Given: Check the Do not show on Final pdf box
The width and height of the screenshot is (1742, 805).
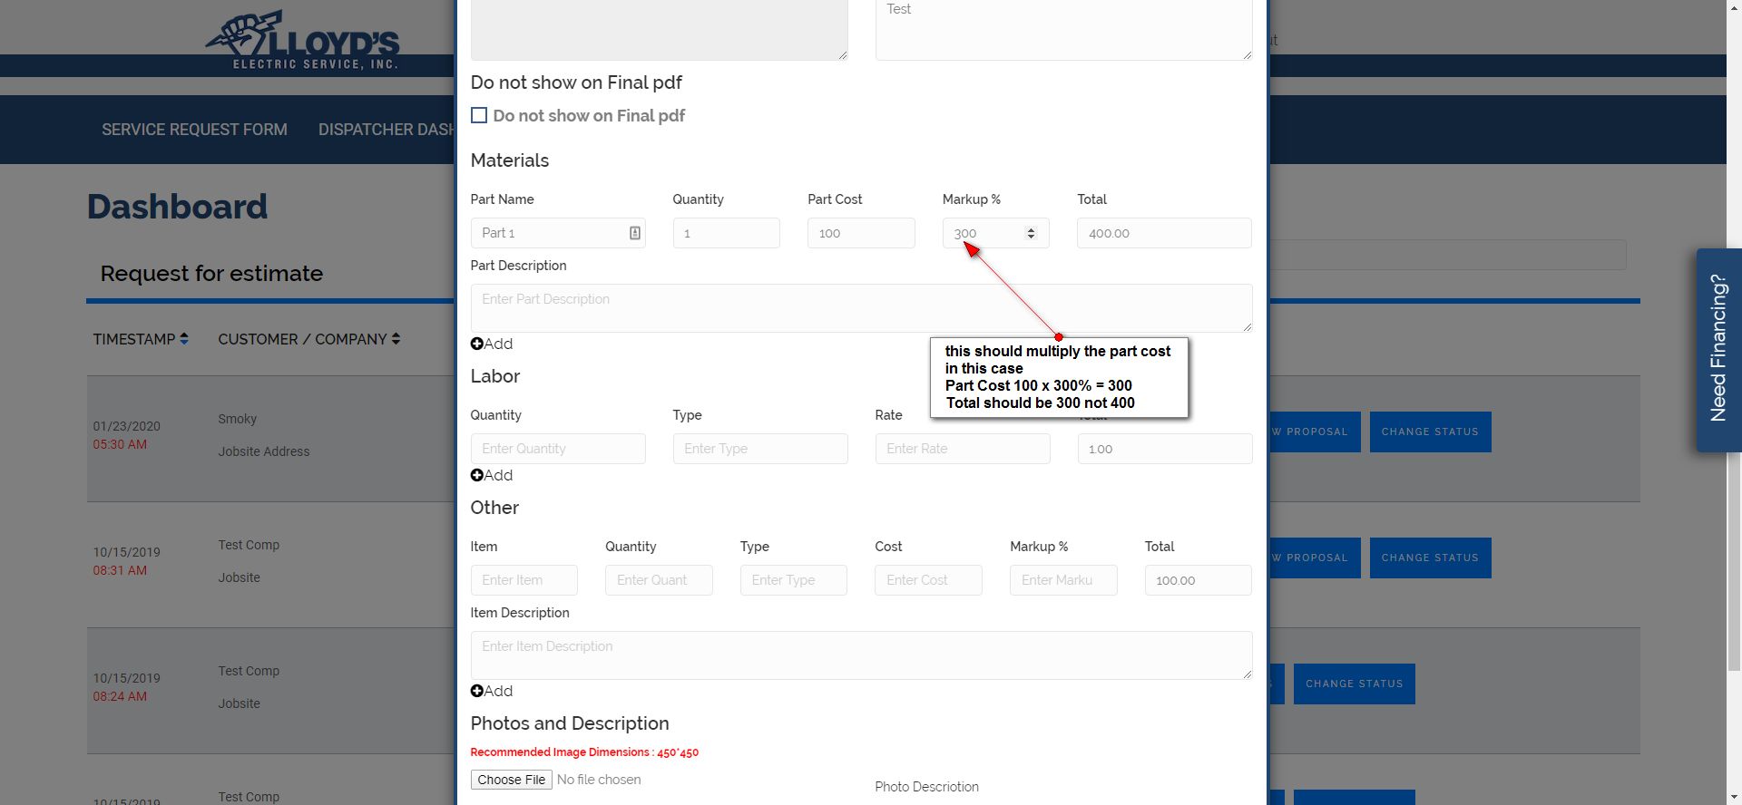Looking at the screenshot, I should pyautogui.click(x=479, y=115).
